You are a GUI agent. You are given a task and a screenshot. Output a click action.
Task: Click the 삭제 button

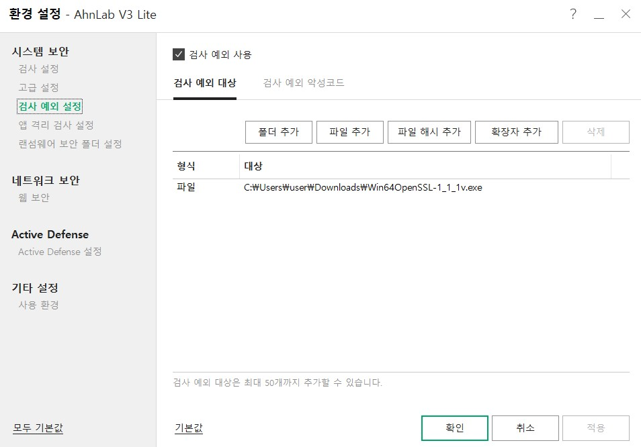(x=595, y=132)
